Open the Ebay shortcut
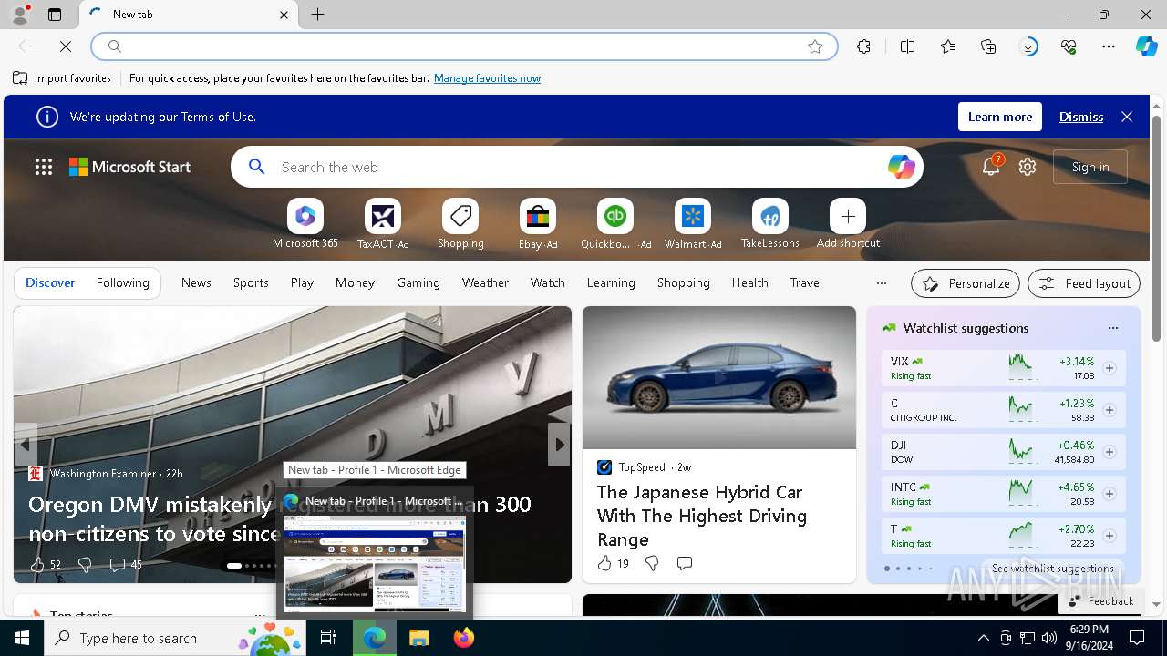 538,224
